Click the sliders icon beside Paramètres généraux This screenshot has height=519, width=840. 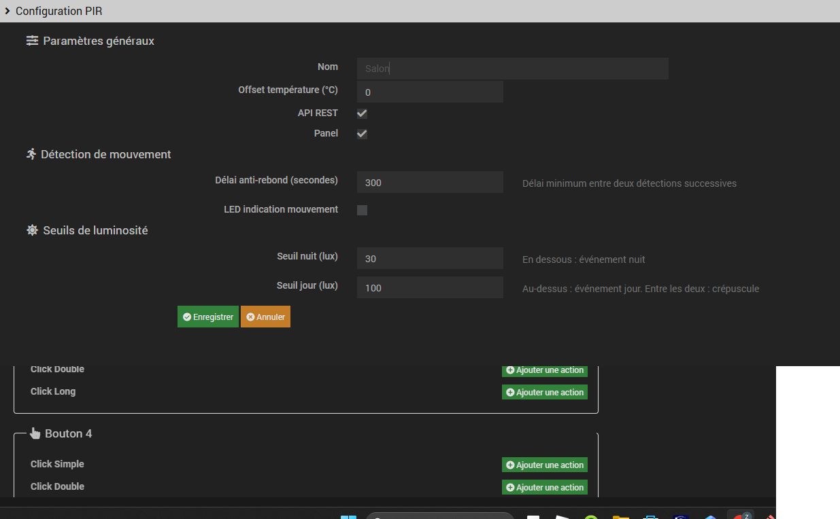click(x=32, y=41)
